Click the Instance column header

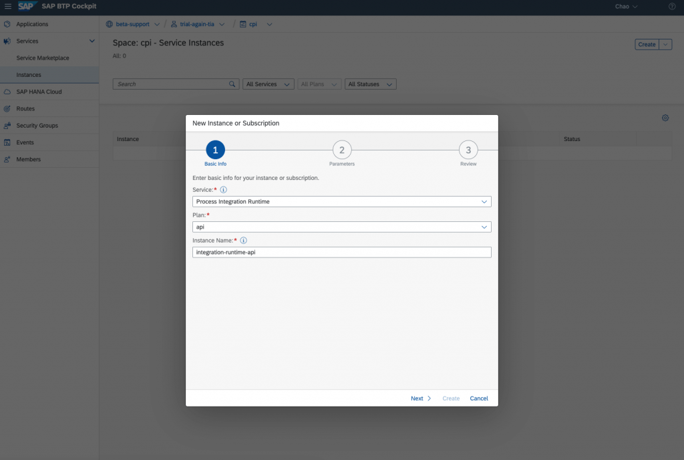click(128, 139)
